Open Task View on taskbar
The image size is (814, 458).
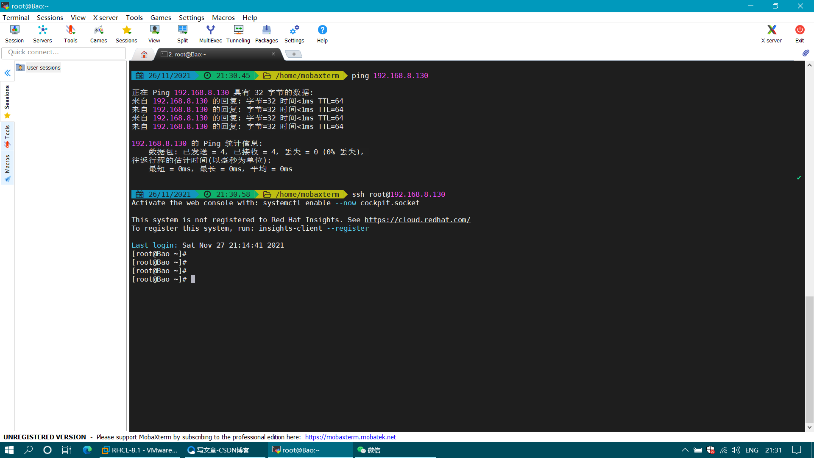click(67, 450)
